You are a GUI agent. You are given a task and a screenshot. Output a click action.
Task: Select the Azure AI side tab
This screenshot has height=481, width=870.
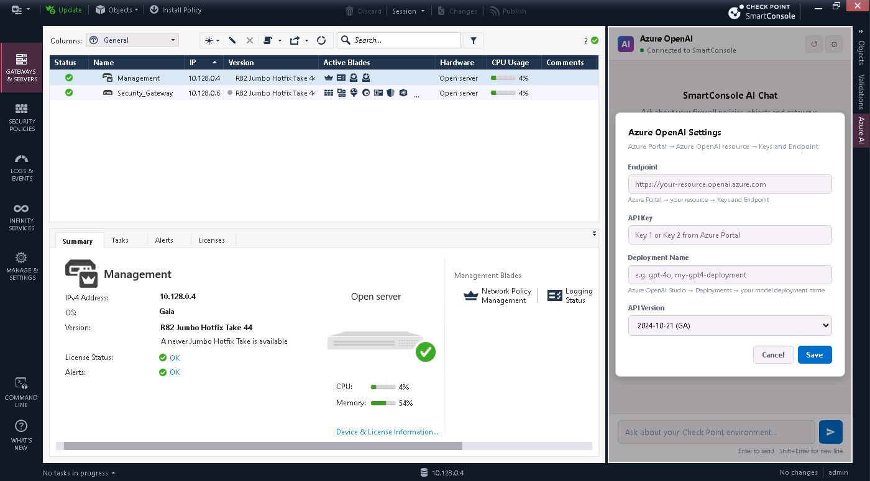861,131
